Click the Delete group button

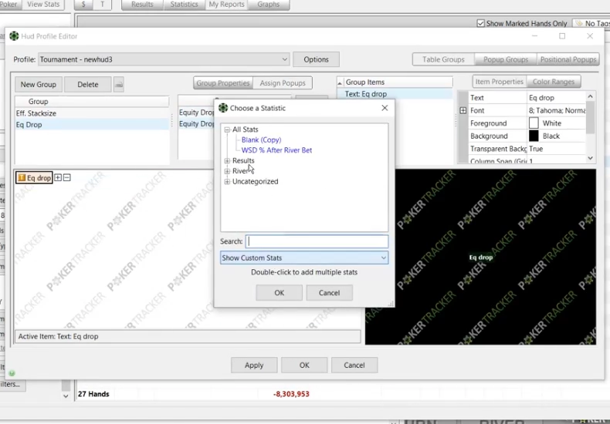click(87, 84)
